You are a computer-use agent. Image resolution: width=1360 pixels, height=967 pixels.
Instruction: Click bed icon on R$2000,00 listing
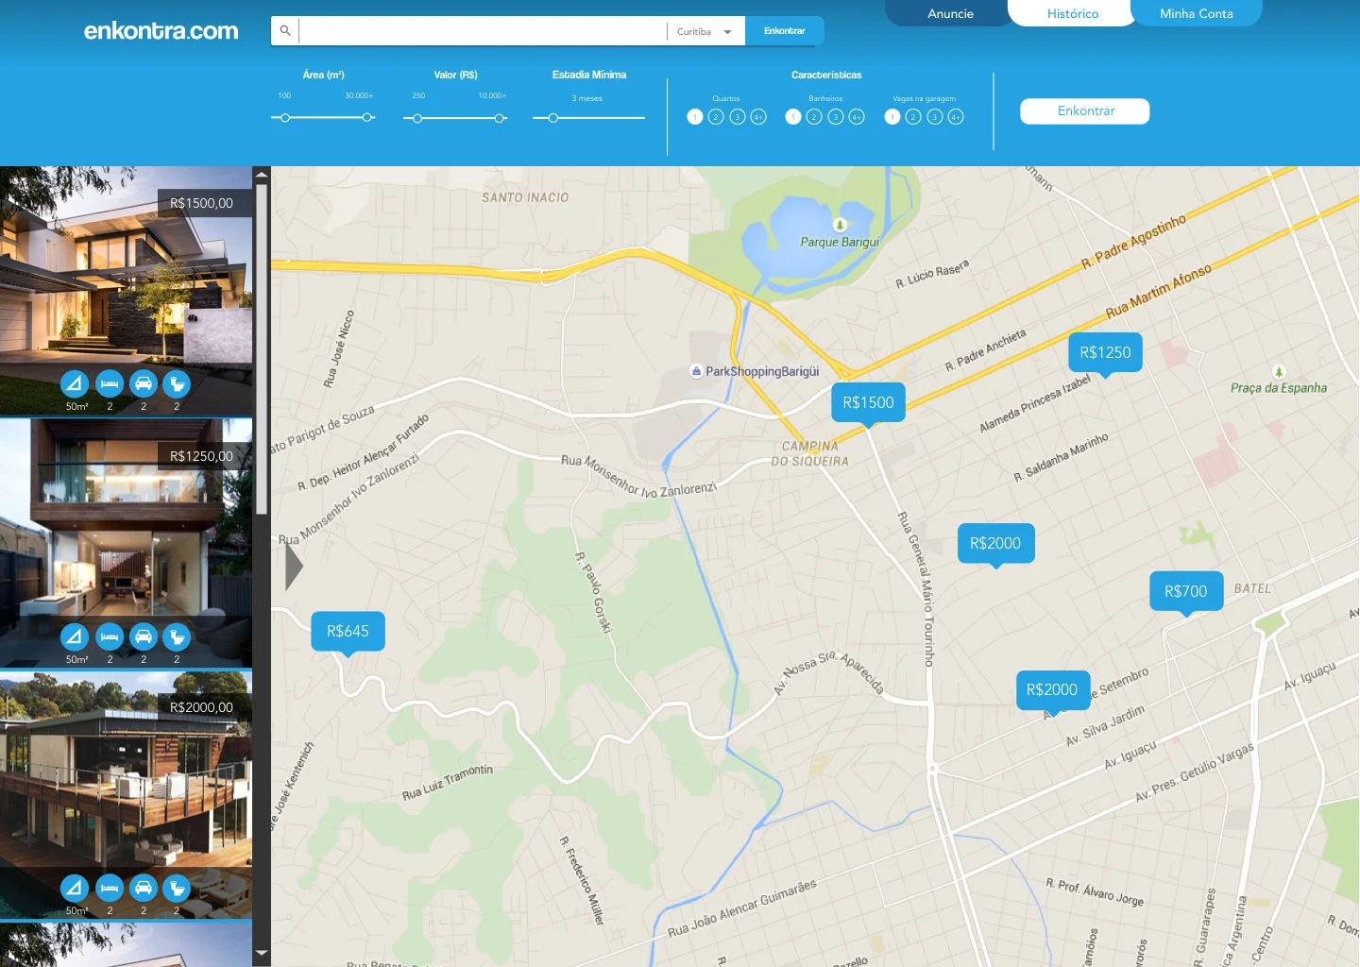pyautogui.click(x=110, y=888)
